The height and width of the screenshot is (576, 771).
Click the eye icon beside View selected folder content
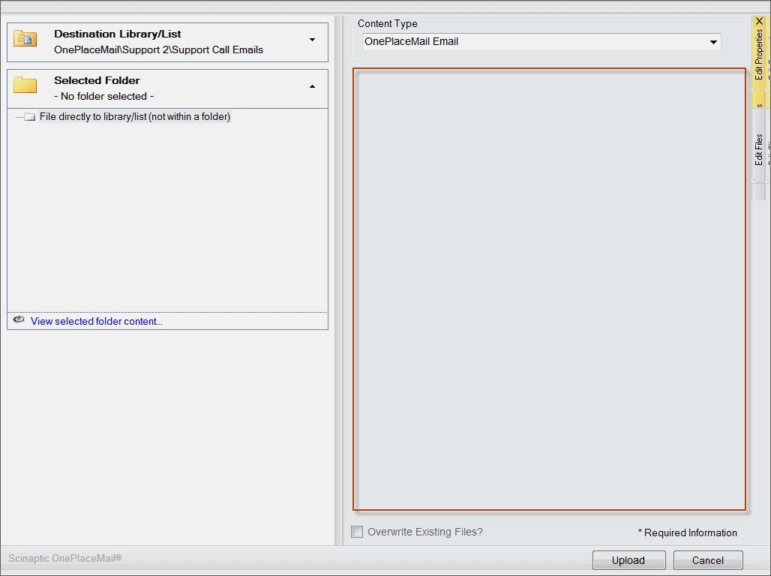(19, 319)
